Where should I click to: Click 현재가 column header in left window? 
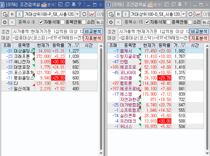coord(43,45)
